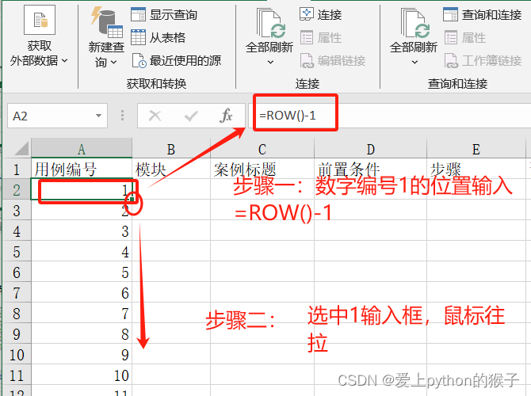Click cell A11 with value 10

pos(82,375)
